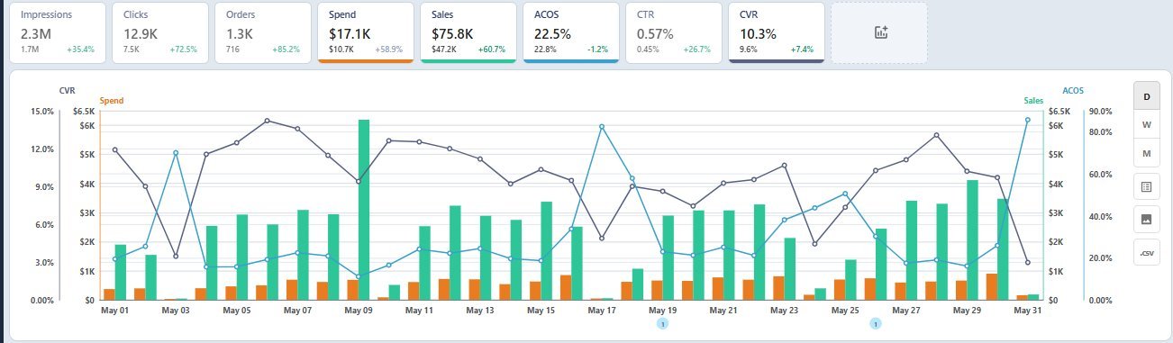Click the CVR axis label
This screenshot has width=1173, height=343.
[67, 90]
